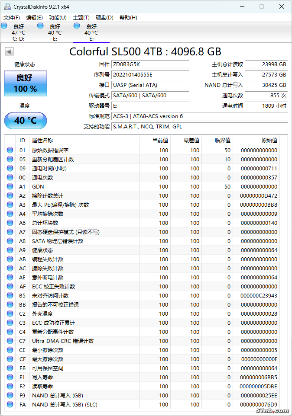Click status orb for attribute C2 外壳温度
The image size is (292, 416).
pos(10,314)
